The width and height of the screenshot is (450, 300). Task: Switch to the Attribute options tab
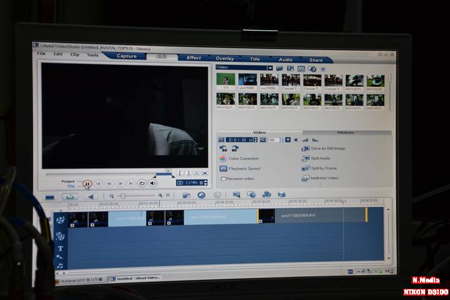pos(345,132)
